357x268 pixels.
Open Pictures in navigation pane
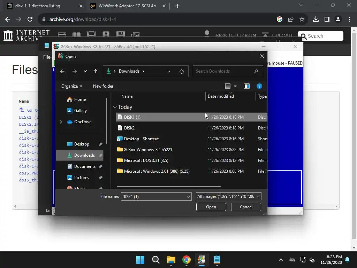[x=78, y=178]
